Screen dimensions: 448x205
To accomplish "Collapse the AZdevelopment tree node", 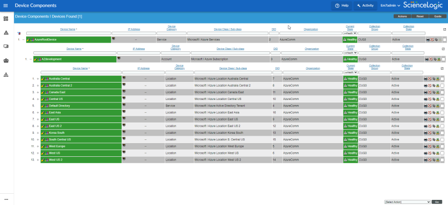I will pos(31,59).
